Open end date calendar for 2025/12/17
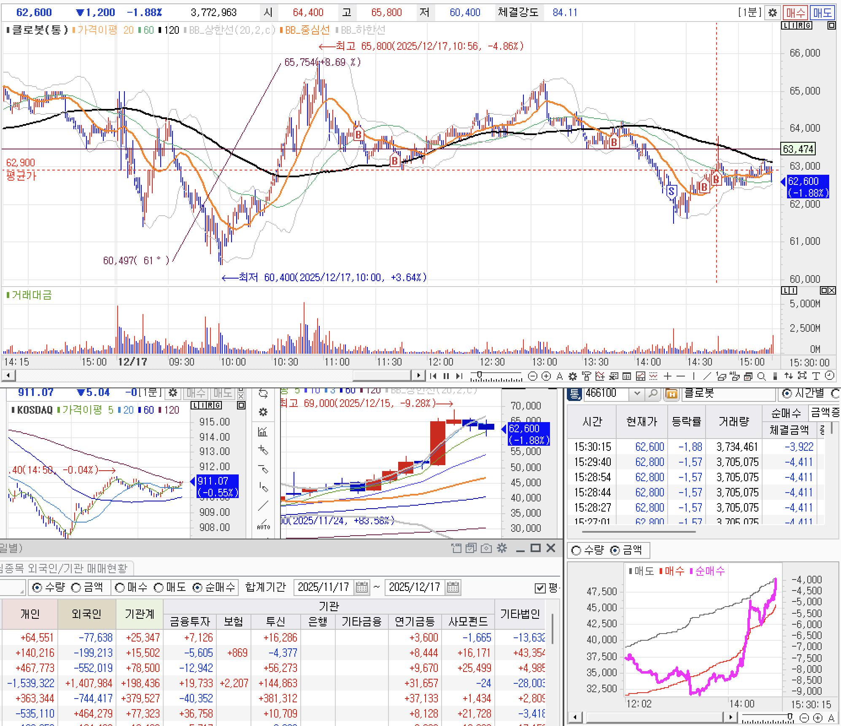Screen dimensions: 841x726 point(453,587)
